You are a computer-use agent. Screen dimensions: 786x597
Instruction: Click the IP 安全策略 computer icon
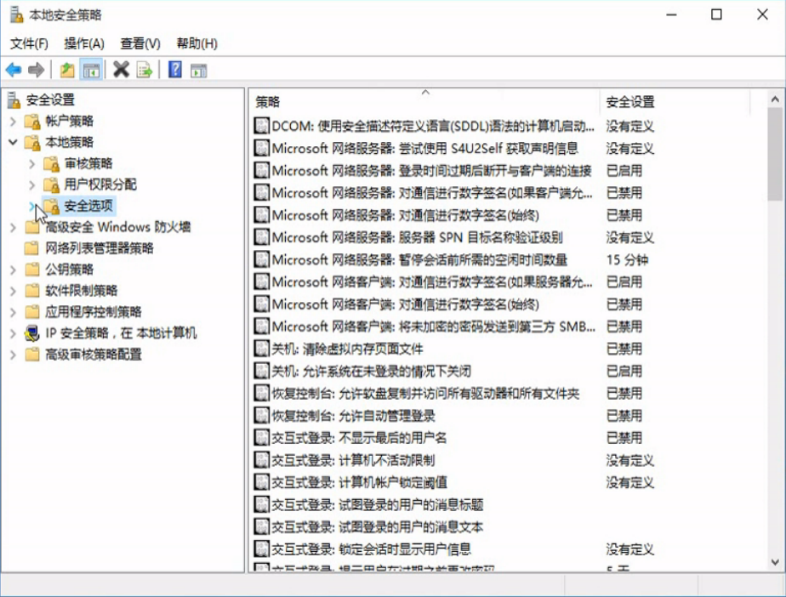point(32,333)
